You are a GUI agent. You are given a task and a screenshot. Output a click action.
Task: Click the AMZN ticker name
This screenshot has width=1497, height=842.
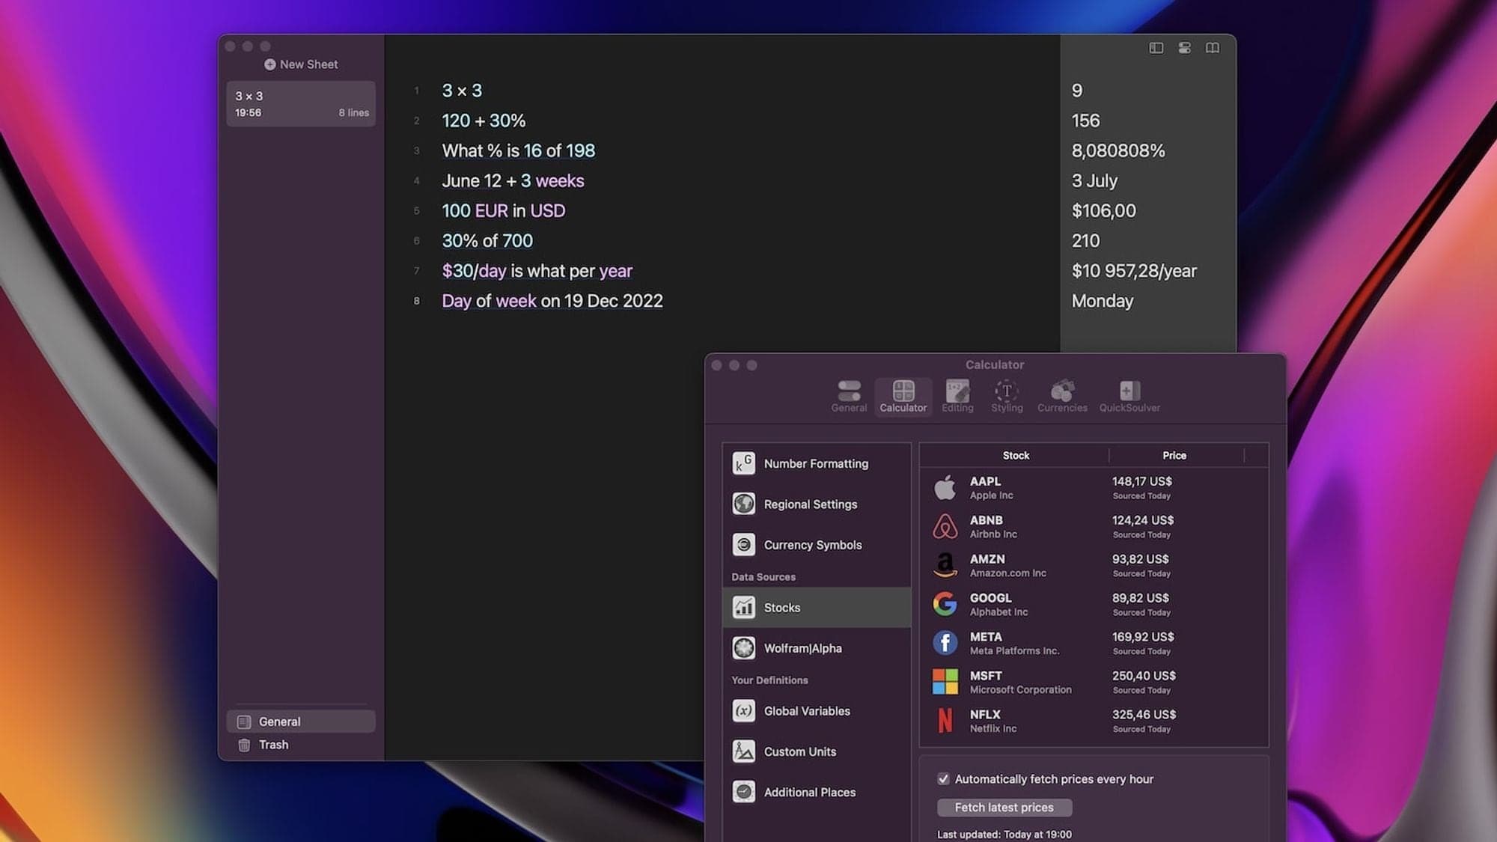[987, 558]
